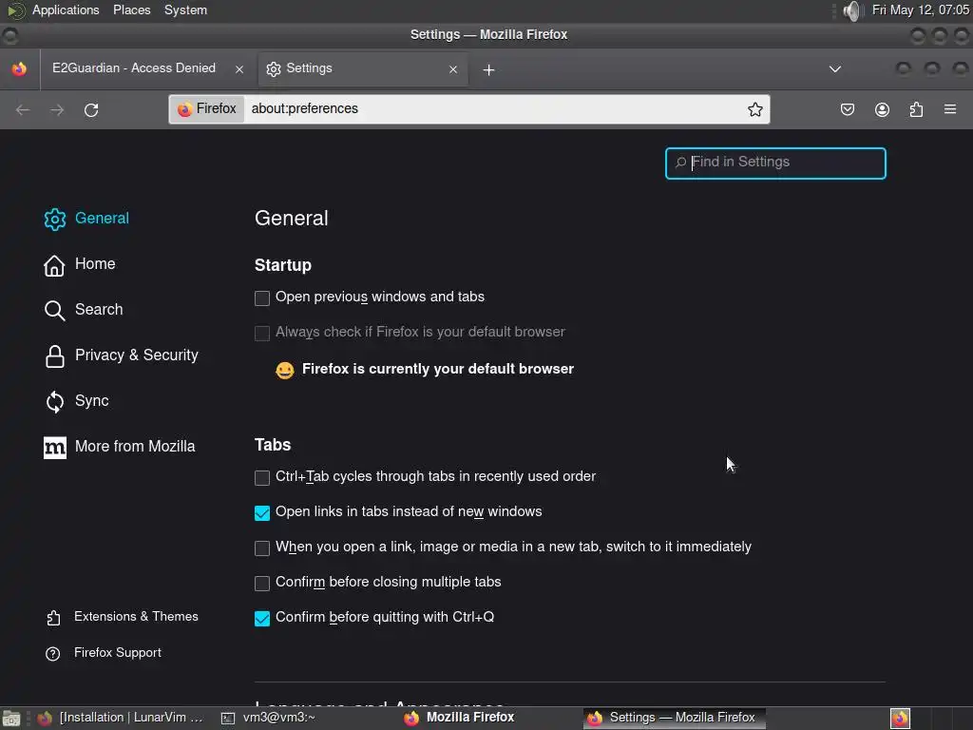Viewport: 973px width, 730px height.
Task: Open Extensions & Themes link
Action: click(x=122, y=617)
